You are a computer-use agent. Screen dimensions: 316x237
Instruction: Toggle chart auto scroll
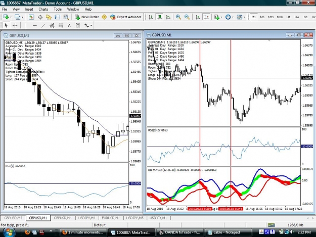tap(198, 17)
